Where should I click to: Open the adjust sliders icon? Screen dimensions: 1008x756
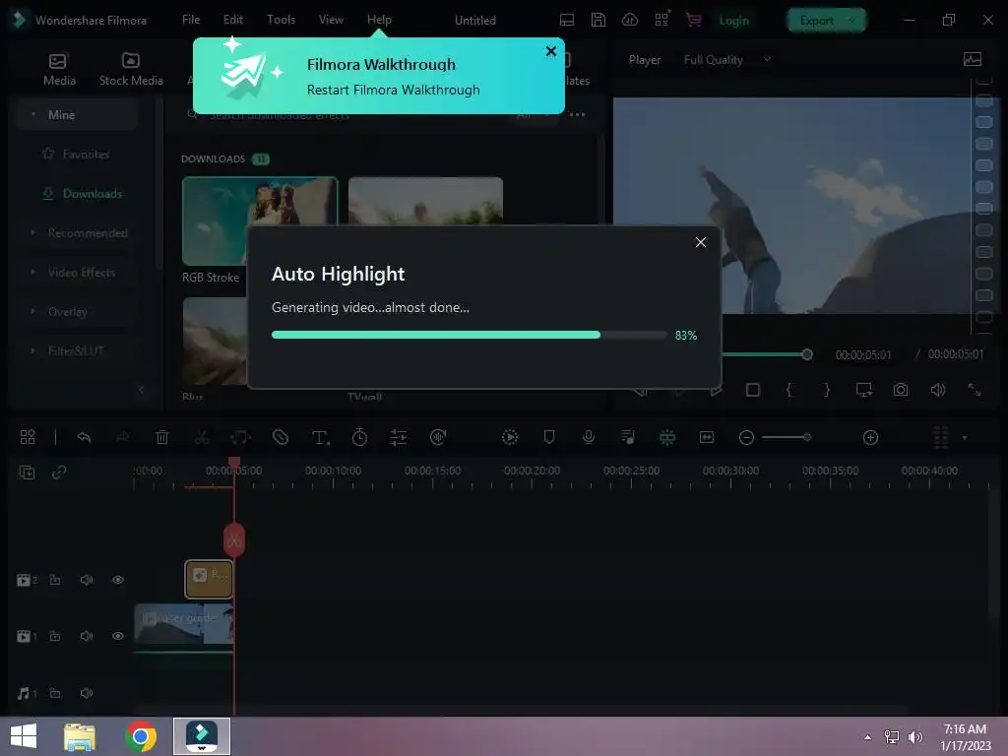click(399, 437)
